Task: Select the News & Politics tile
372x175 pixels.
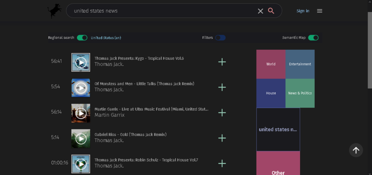Action: 300,93
